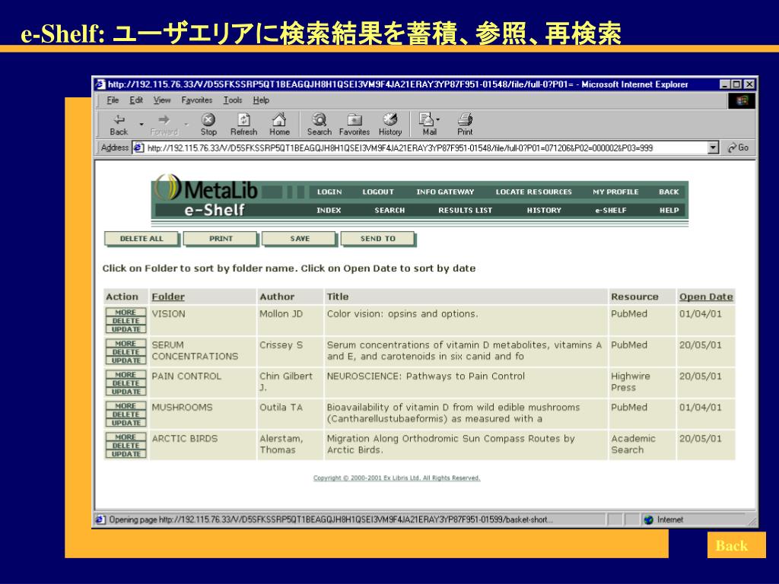The width and height of the screenshot is (779, 584).
Task: Click the Refresh toolbar icon
Action: [x=243, y=124]
